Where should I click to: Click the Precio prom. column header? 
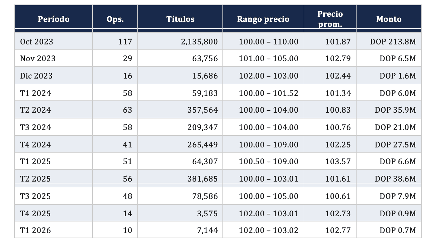coord(330,19)
